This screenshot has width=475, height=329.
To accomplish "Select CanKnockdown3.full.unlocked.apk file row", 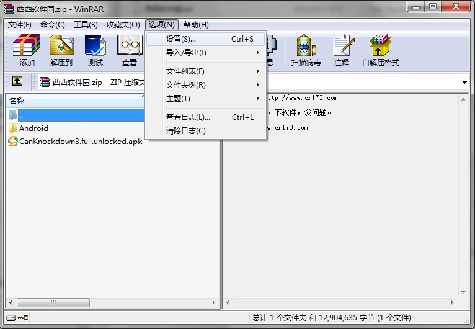I will click(x=75, y=141).
